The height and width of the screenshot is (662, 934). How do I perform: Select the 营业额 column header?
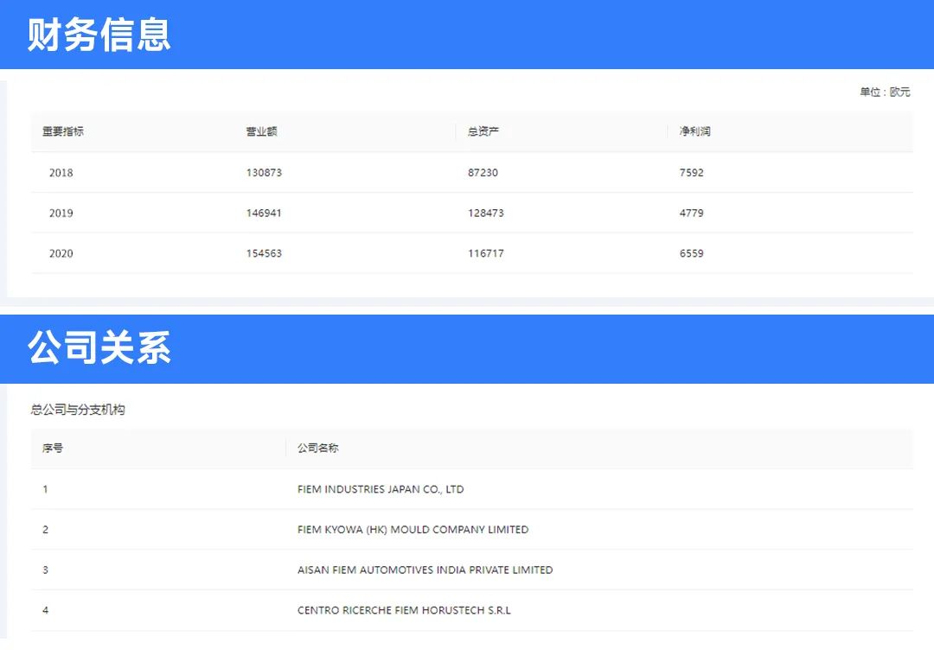tap(261, 131)
